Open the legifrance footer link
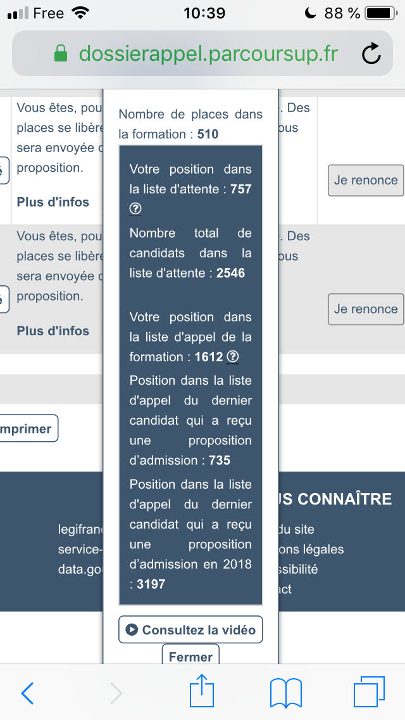This screenshot has height=720, width=405. tap(80, 529)
